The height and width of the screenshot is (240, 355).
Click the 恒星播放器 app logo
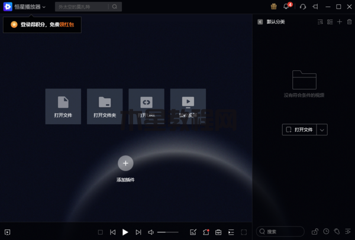click(x=8, y=7)
